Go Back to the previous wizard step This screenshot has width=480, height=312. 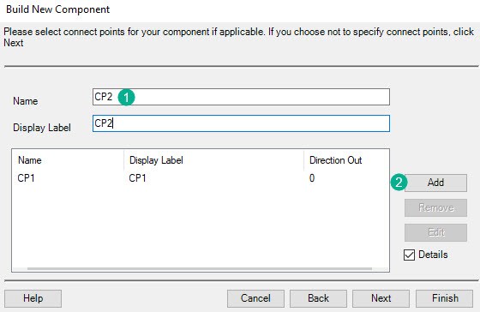(x=318, y=298)
